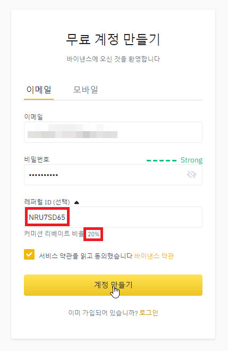The image size is (228, 351).
Task: Click the 이메일 label above the input
Action: coord(33,117)
